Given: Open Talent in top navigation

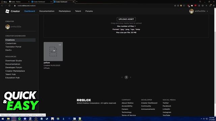Looking at the screenshot, I should pyautogui.click(x=78, y=11).
